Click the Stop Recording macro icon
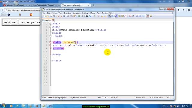The width and height of the screenshot is (192, 108). [133, 16]
